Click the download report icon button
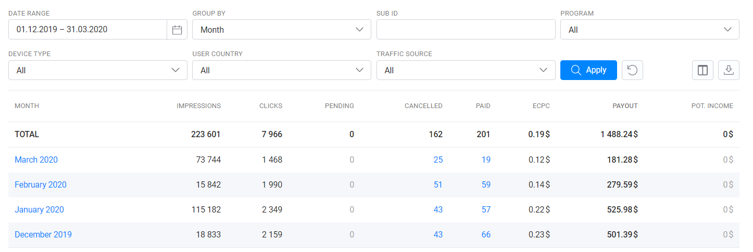753x252 pixels. coord(729,70)
